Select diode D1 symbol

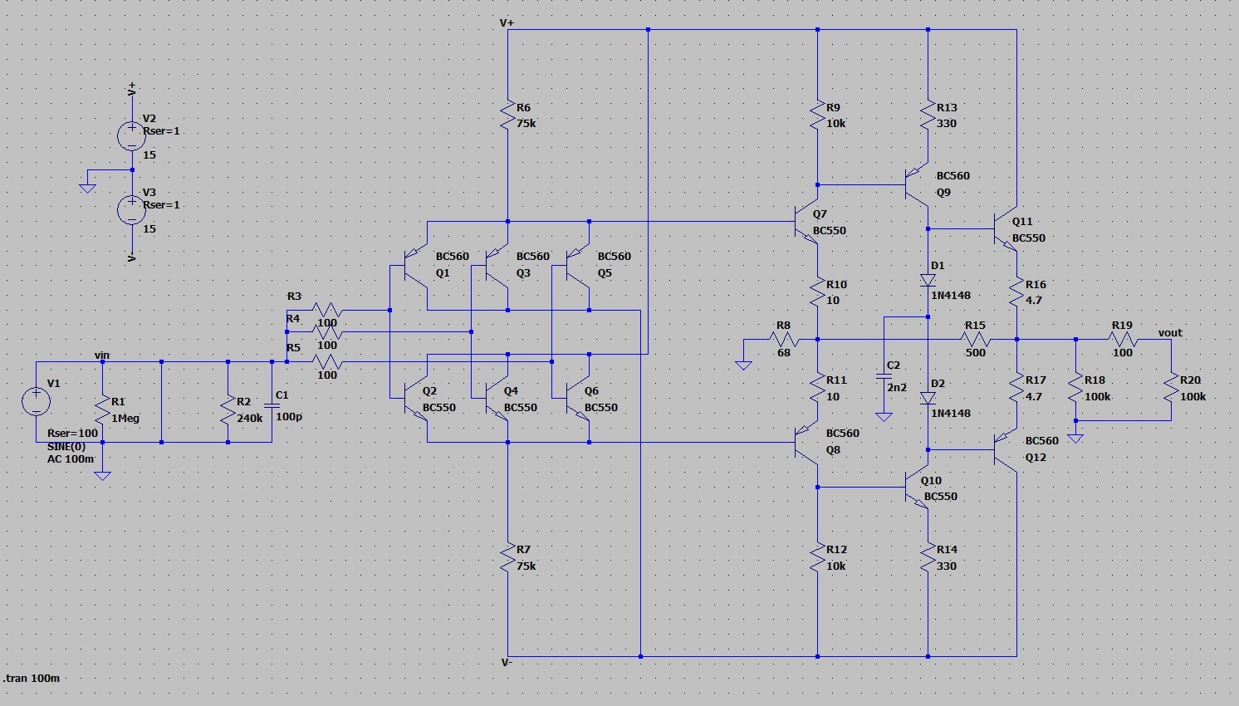click(928, 281)
